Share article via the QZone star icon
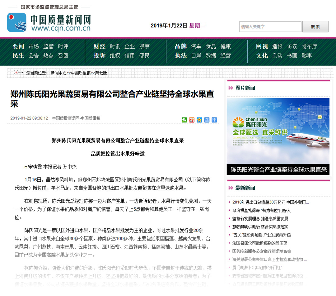 [199, 120]
